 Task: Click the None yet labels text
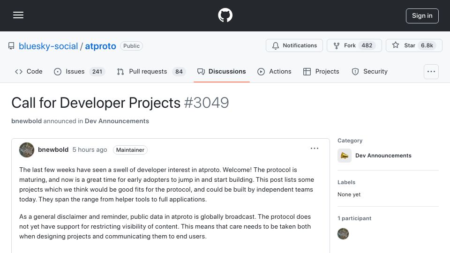click(x=349, y=194)
